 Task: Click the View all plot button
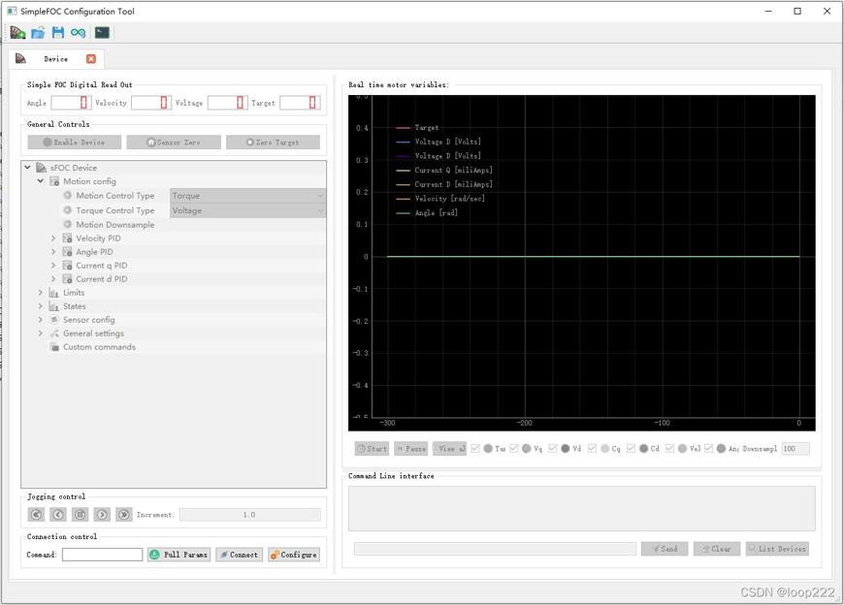coord(449,449)
